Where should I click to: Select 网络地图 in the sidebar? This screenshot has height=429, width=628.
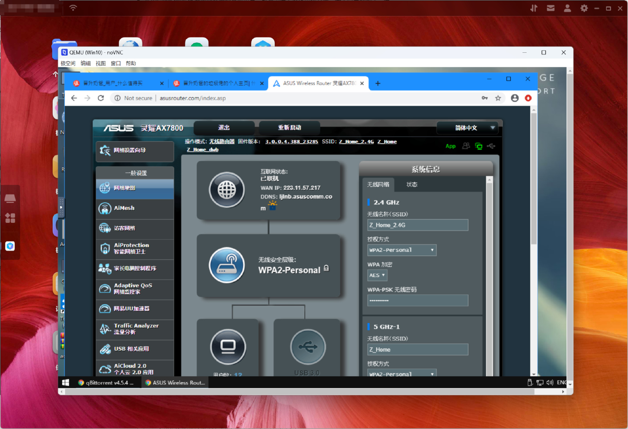[x=135, y=189]
